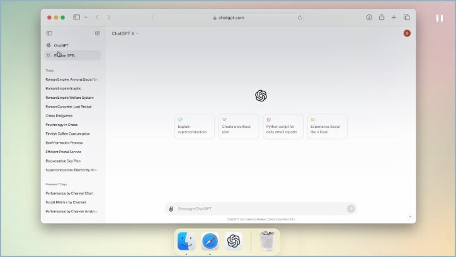Screen dimensions: 456x257
Task: Start a new chat with the compose icon
Action: [98, 33]
